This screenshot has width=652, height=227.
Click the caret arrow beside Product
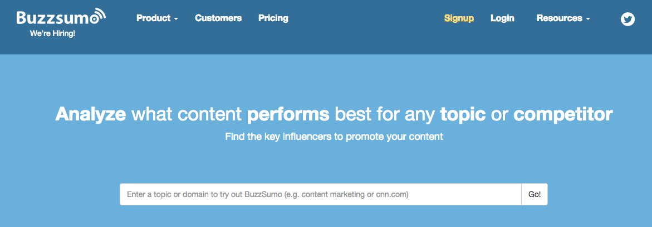(176, 19)
